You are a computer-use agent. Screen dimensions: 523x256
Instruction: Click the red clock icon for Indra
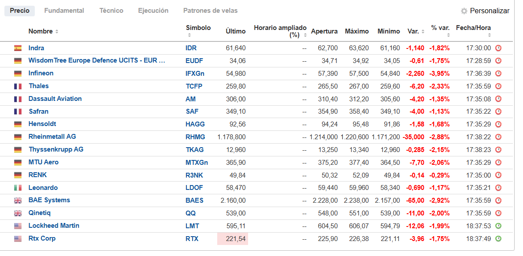(498, 48)
